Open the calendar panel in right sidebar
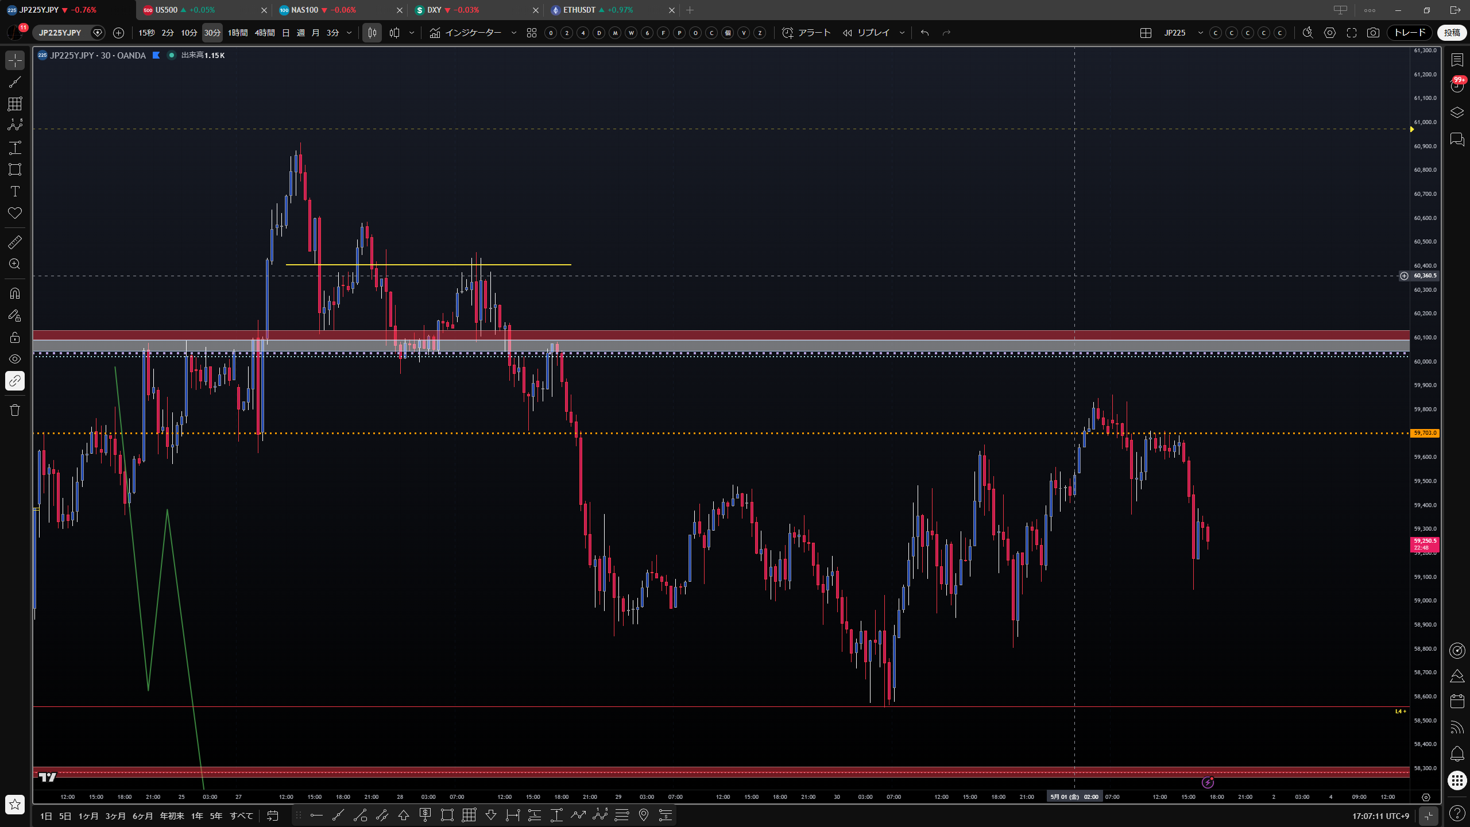The height and width of the screenshot is (827, 1470). point(1457,701)
